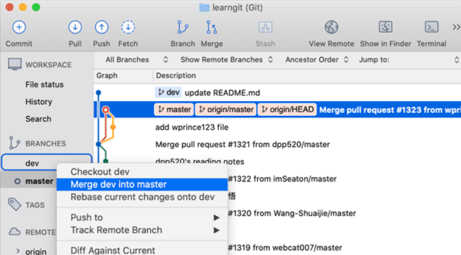The height and width of the screenshot is (255, 461).
Task: Click the Branches sidebar icon
Action: point(14,143)
